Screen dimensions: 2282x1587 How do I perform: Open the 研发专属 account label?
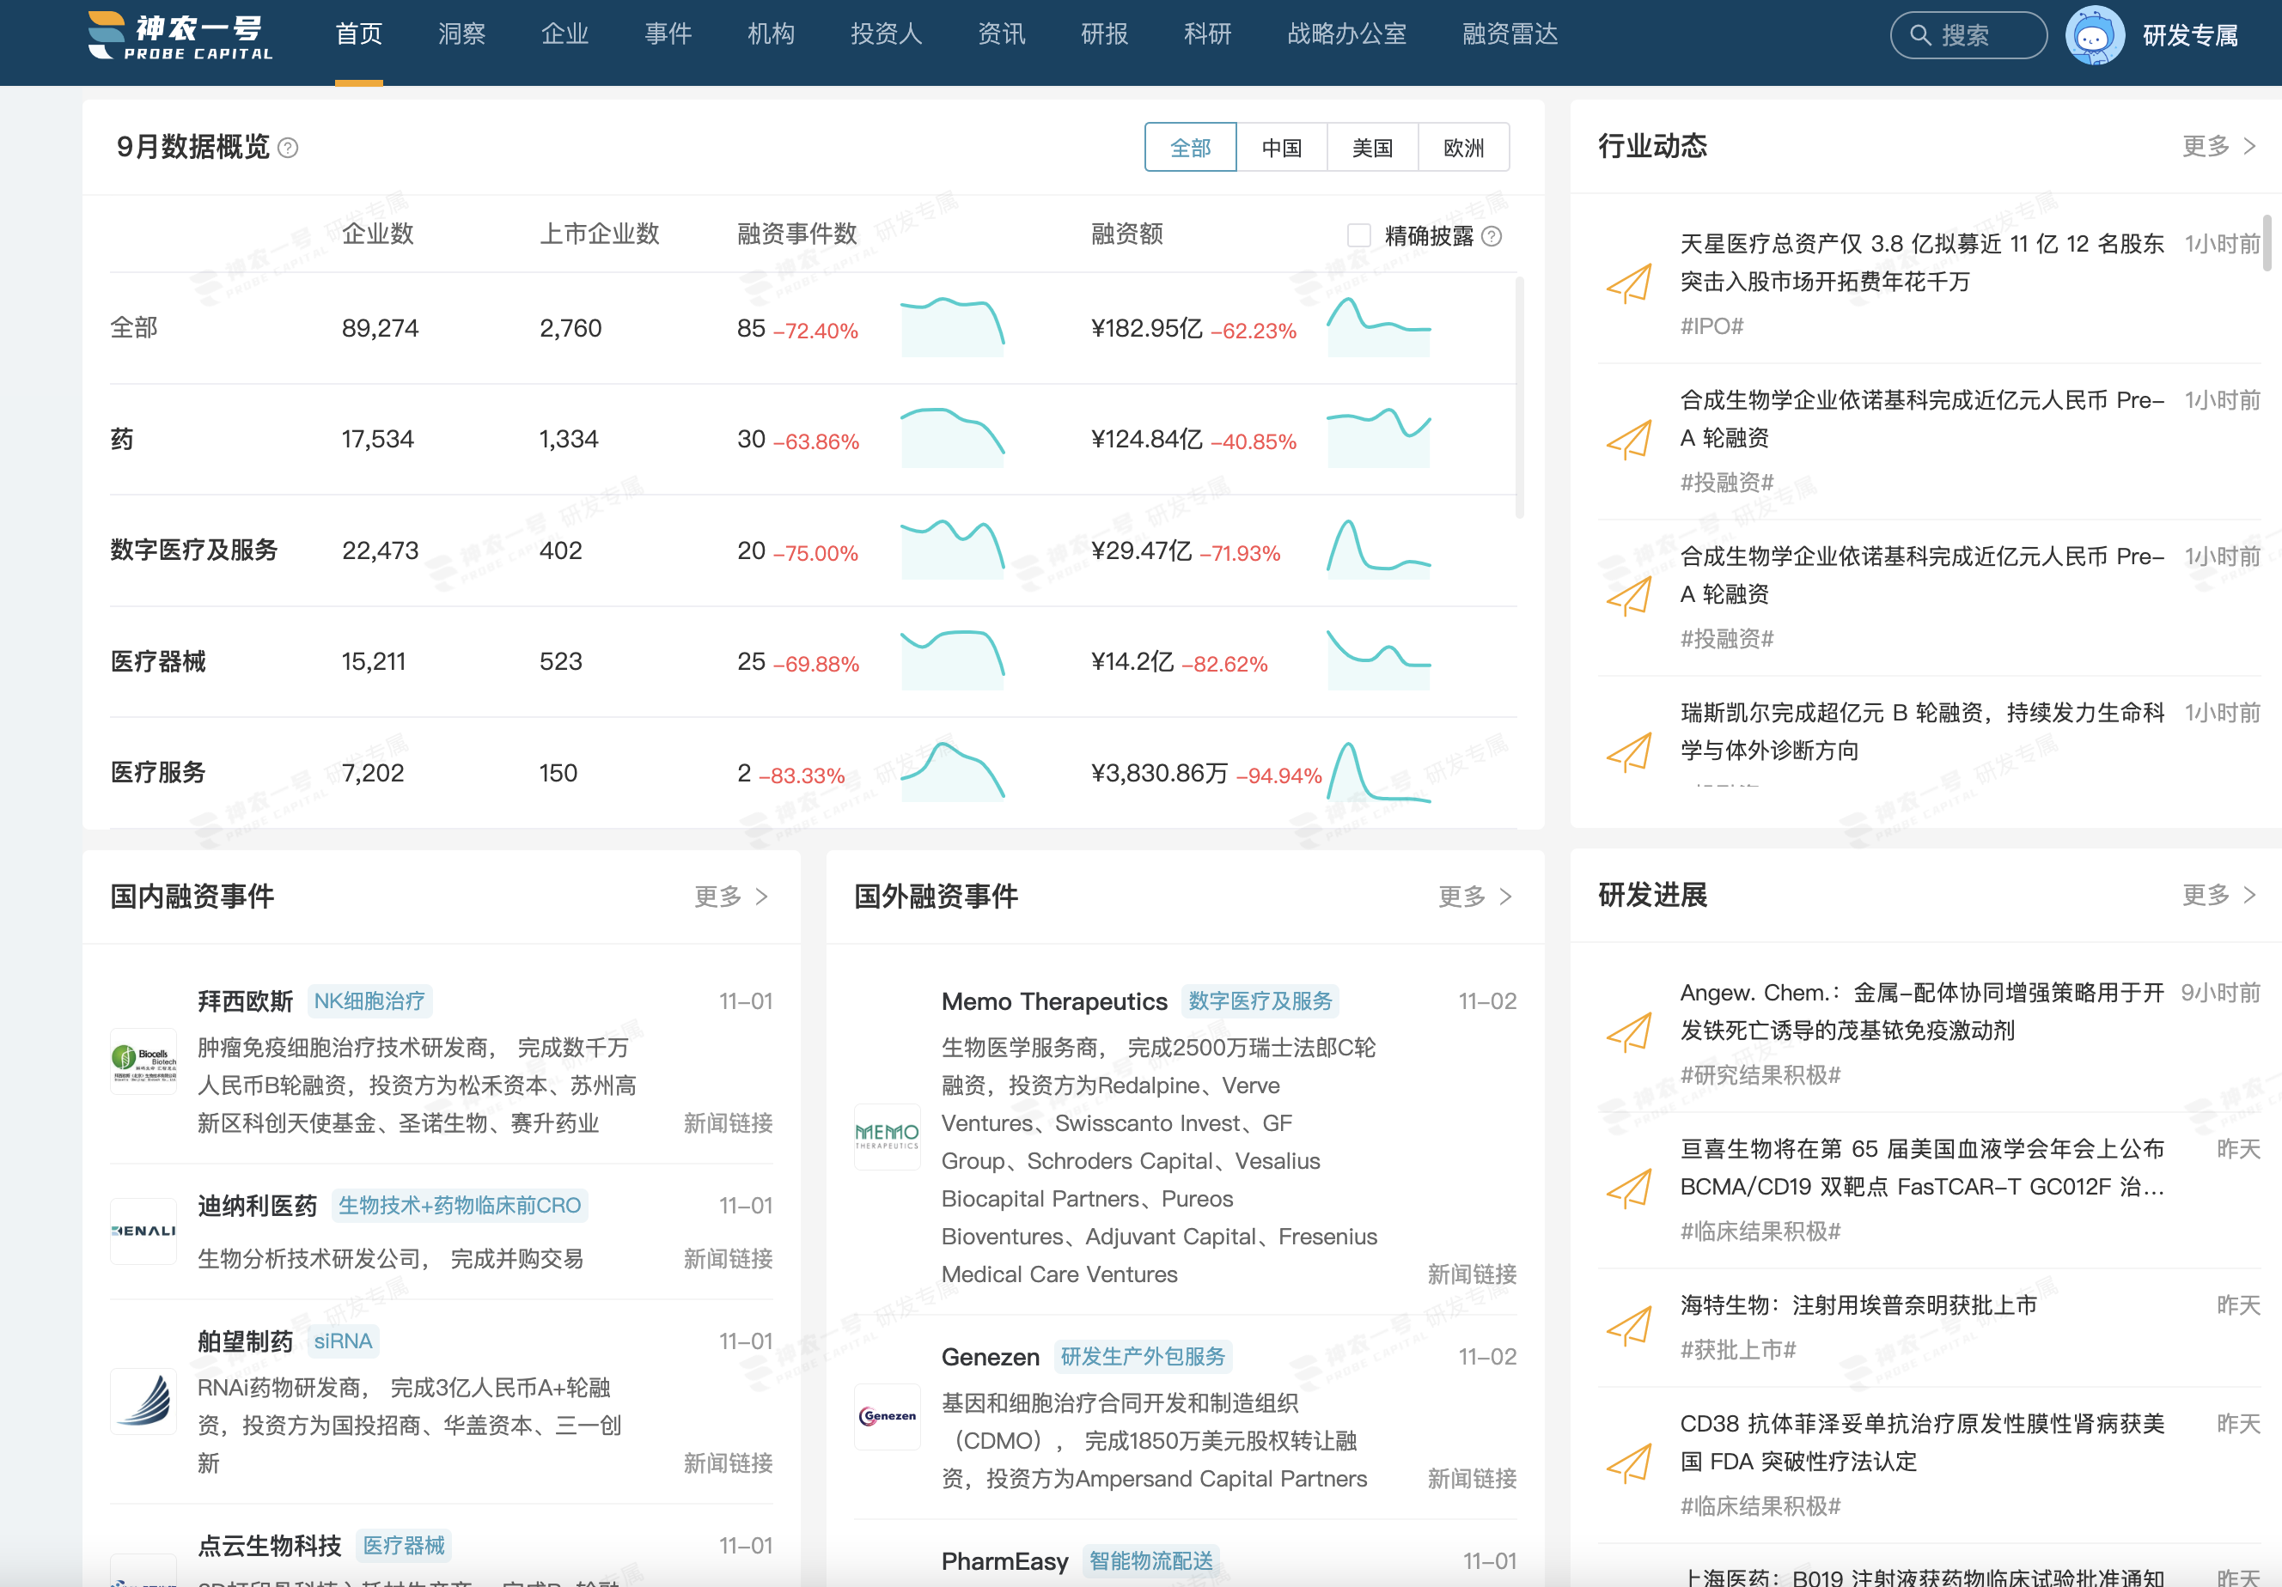coord(2189,36)
